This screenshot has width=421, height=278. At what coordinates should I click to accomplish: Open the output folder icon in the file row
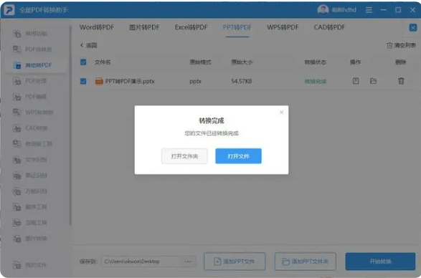point(373,81)
